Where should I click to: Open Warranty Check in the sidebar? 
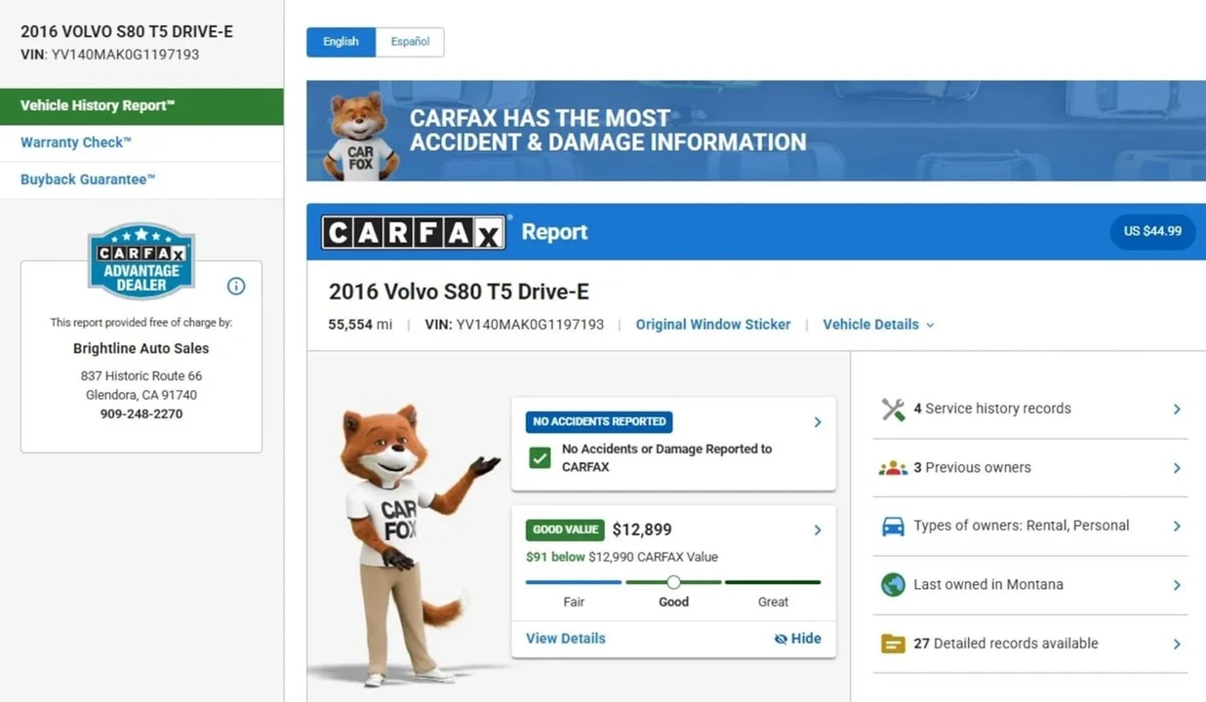141,143
